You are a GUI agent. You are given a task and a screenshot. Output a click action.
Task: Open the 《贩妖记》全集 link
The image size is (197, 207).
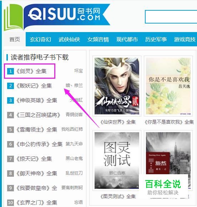(34, 86)
